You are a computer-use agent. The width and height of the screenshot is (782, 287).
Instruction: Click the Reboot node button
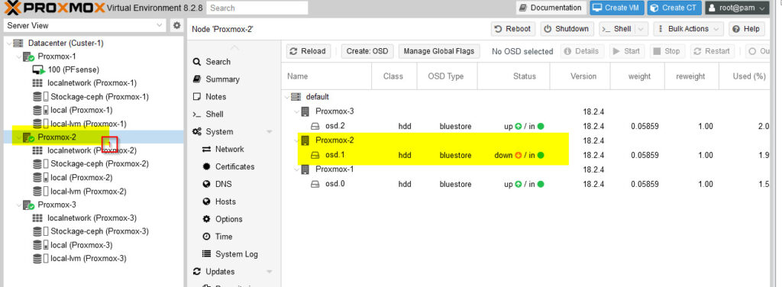point(513,29)
